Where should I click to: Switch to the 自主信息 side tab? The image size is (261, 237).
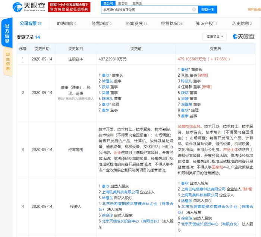click(8, 61)
